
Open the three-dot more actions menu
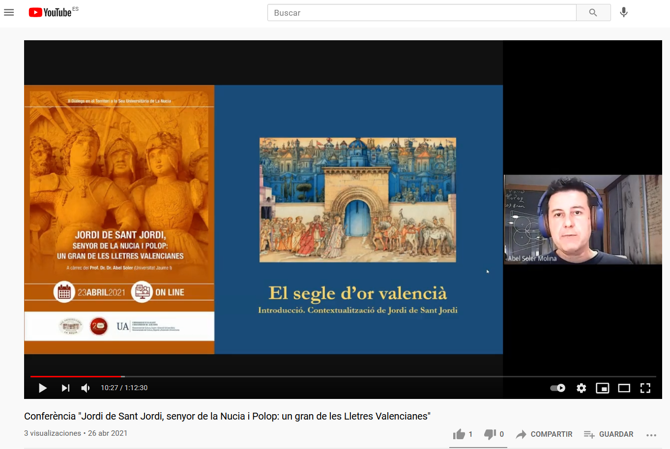coord(651,435)
